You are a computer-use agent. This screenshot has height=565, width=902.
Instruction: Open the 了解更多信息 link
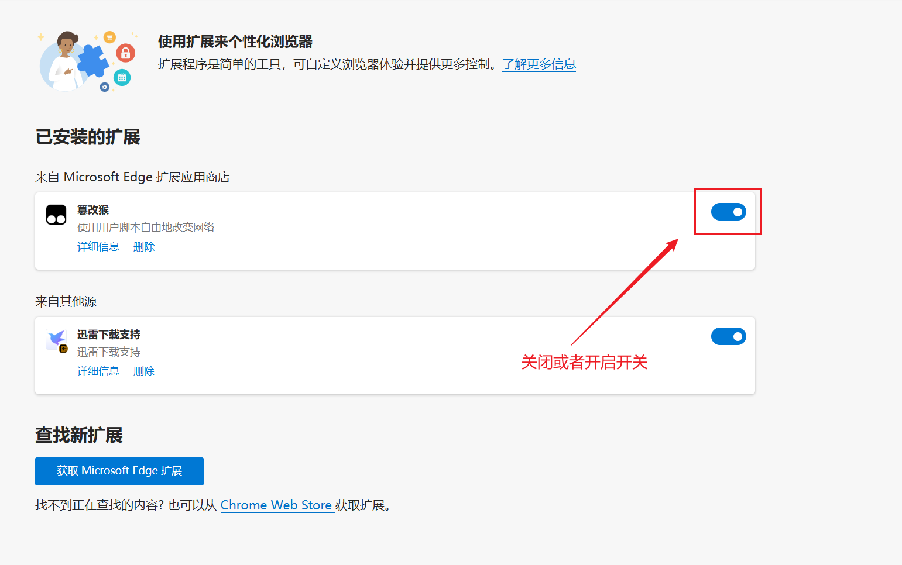539,64
